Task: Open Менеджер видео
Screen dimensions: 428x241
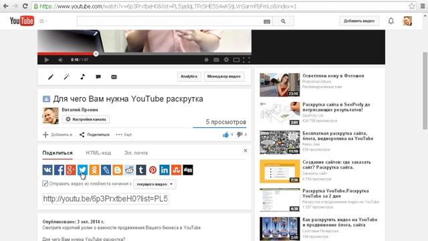Action: tap(224, 76)
